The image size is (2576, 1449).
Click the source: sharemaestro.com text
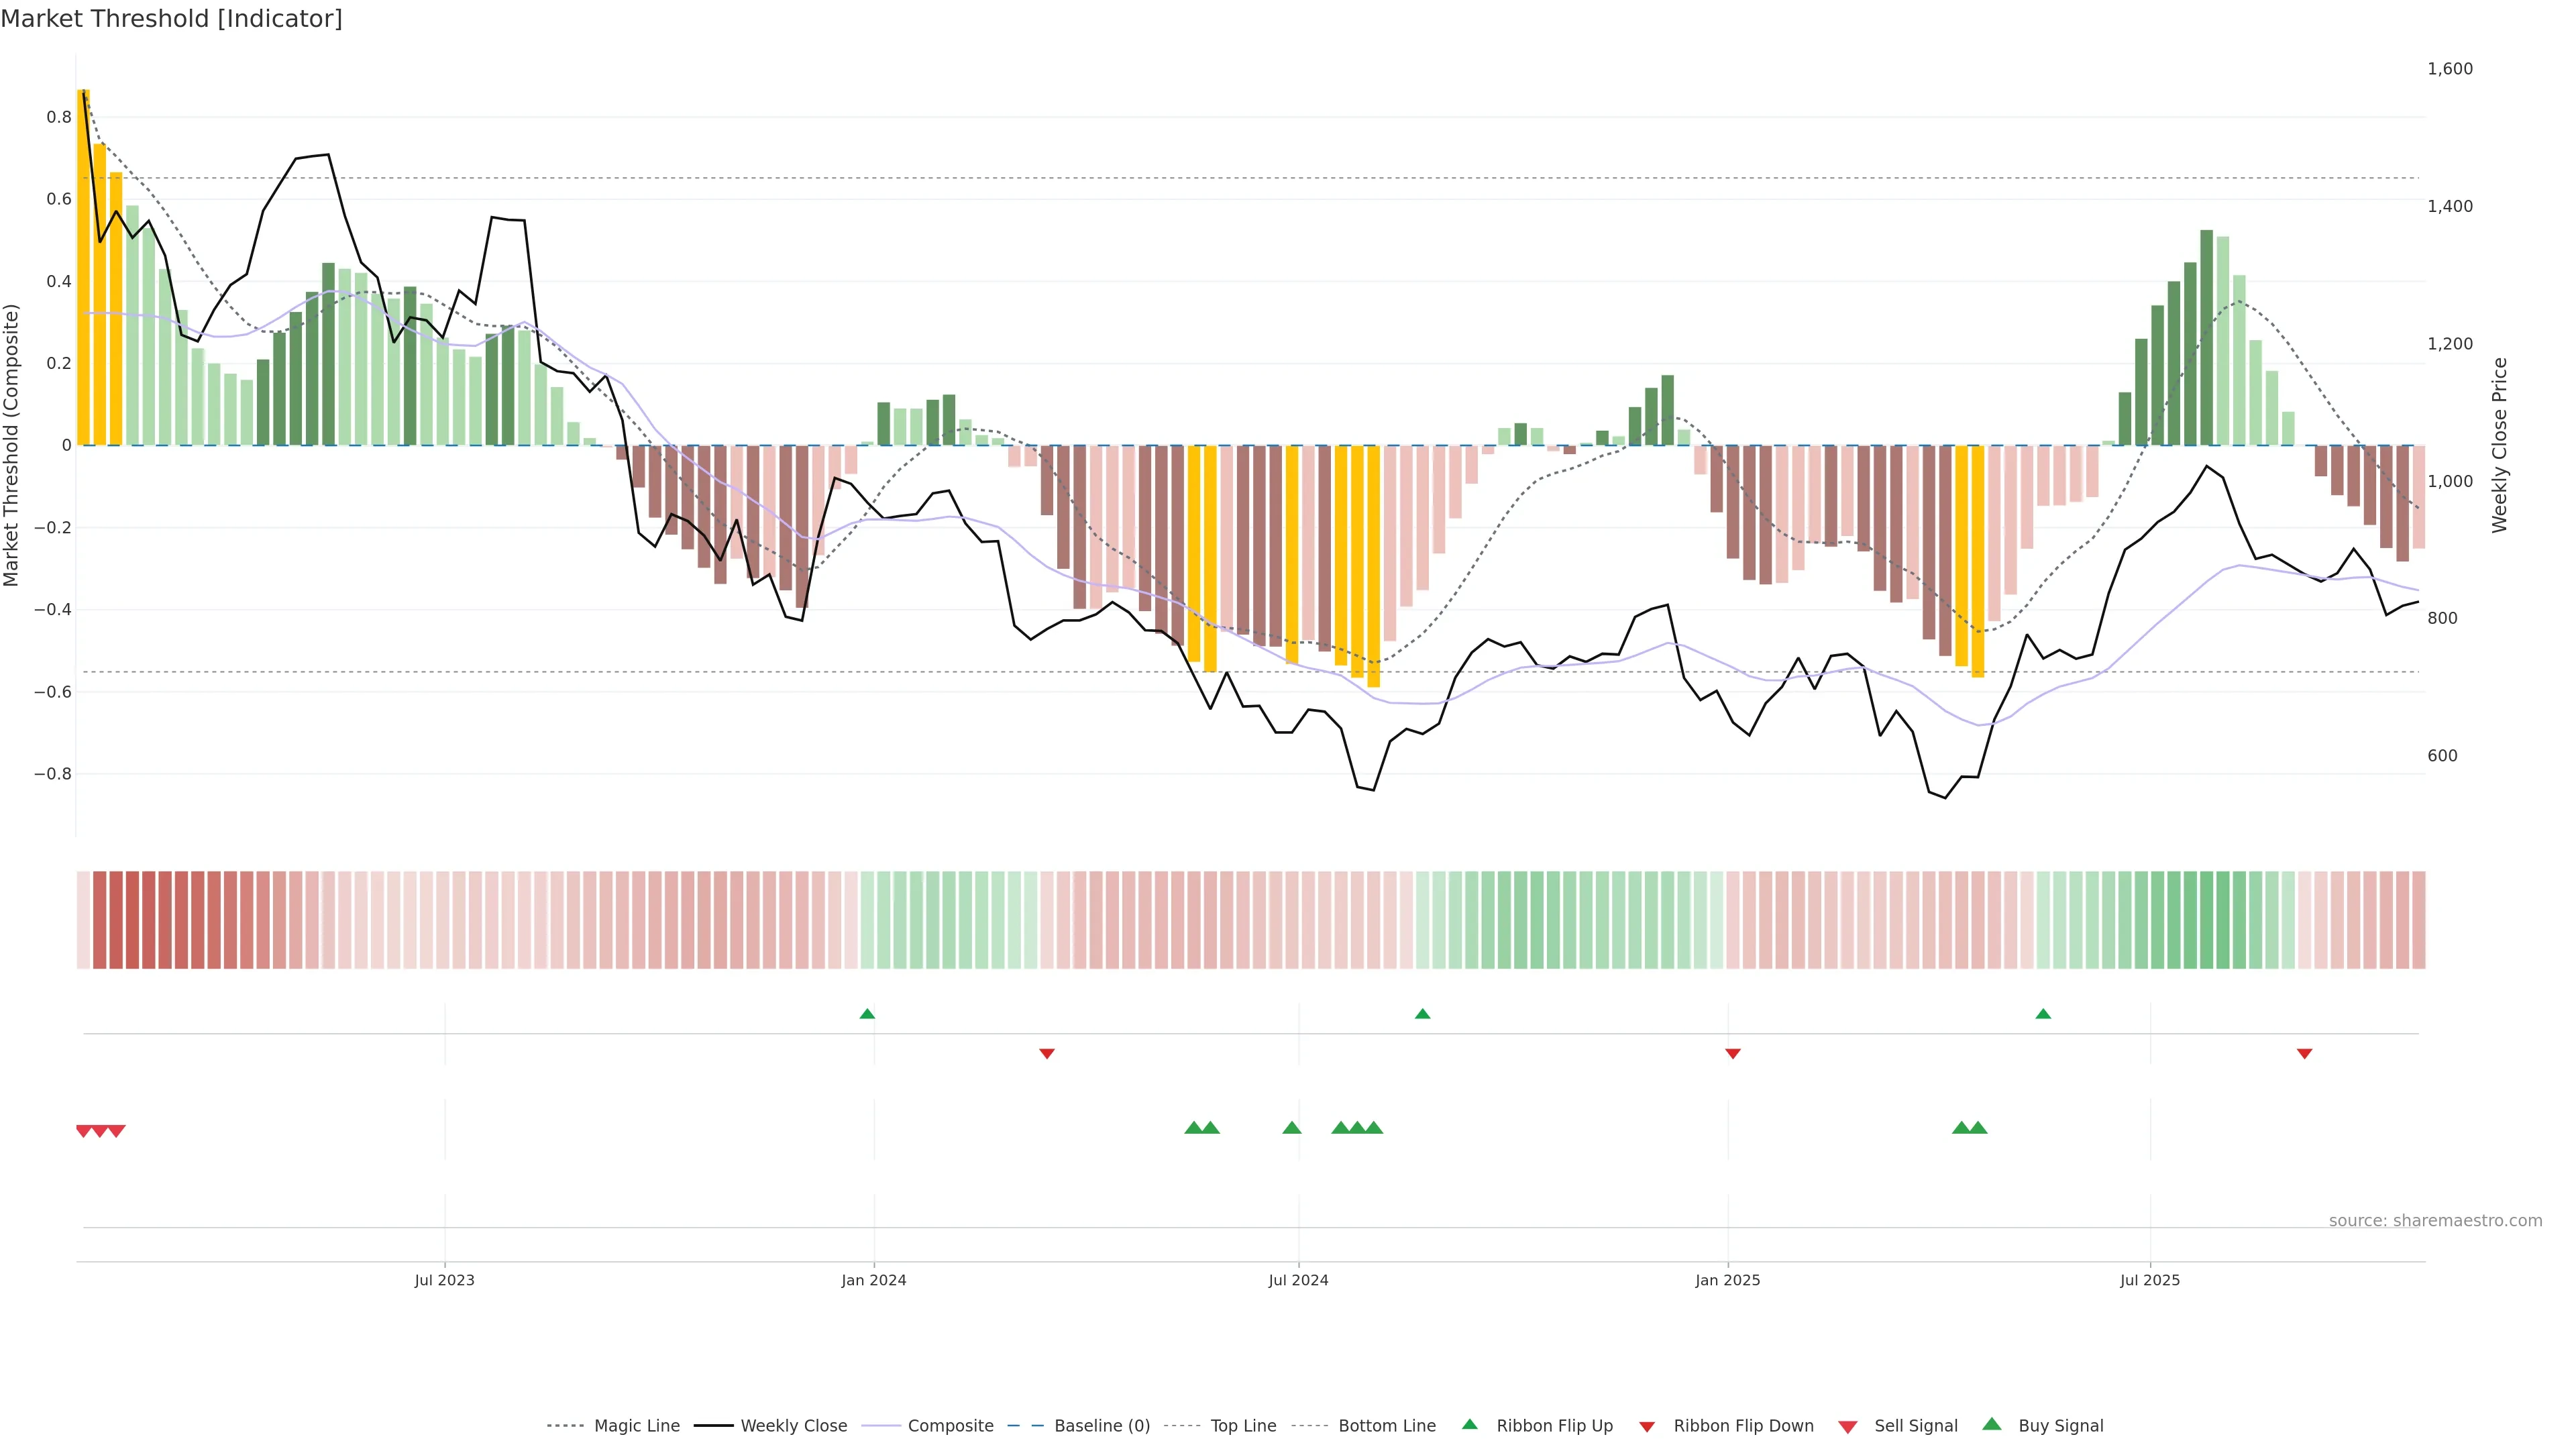2435,1221
